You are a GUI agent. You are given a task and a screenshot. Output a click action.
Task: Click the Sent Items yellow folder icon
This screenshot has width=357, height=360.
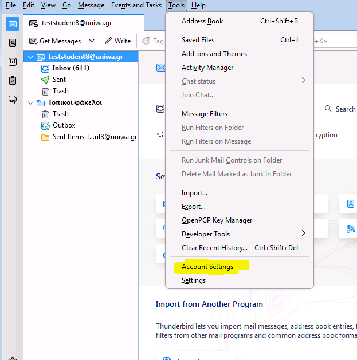[45, 137]
